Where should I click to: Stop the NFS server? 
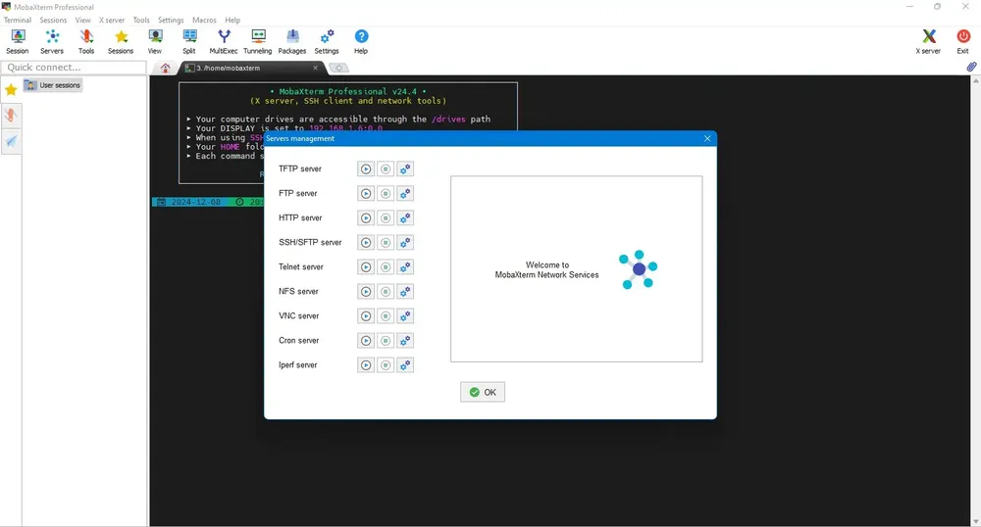pyautogui.click(x=386, y=292)
